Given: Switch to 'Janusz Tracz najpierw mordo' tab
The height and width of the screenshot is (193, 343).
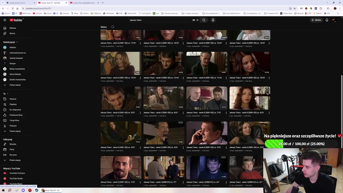Looking at the screenshot, I should tap(84, 3).
